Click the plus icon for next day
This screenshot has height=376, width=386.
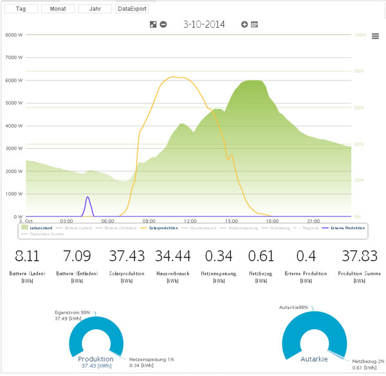(244, 24)
